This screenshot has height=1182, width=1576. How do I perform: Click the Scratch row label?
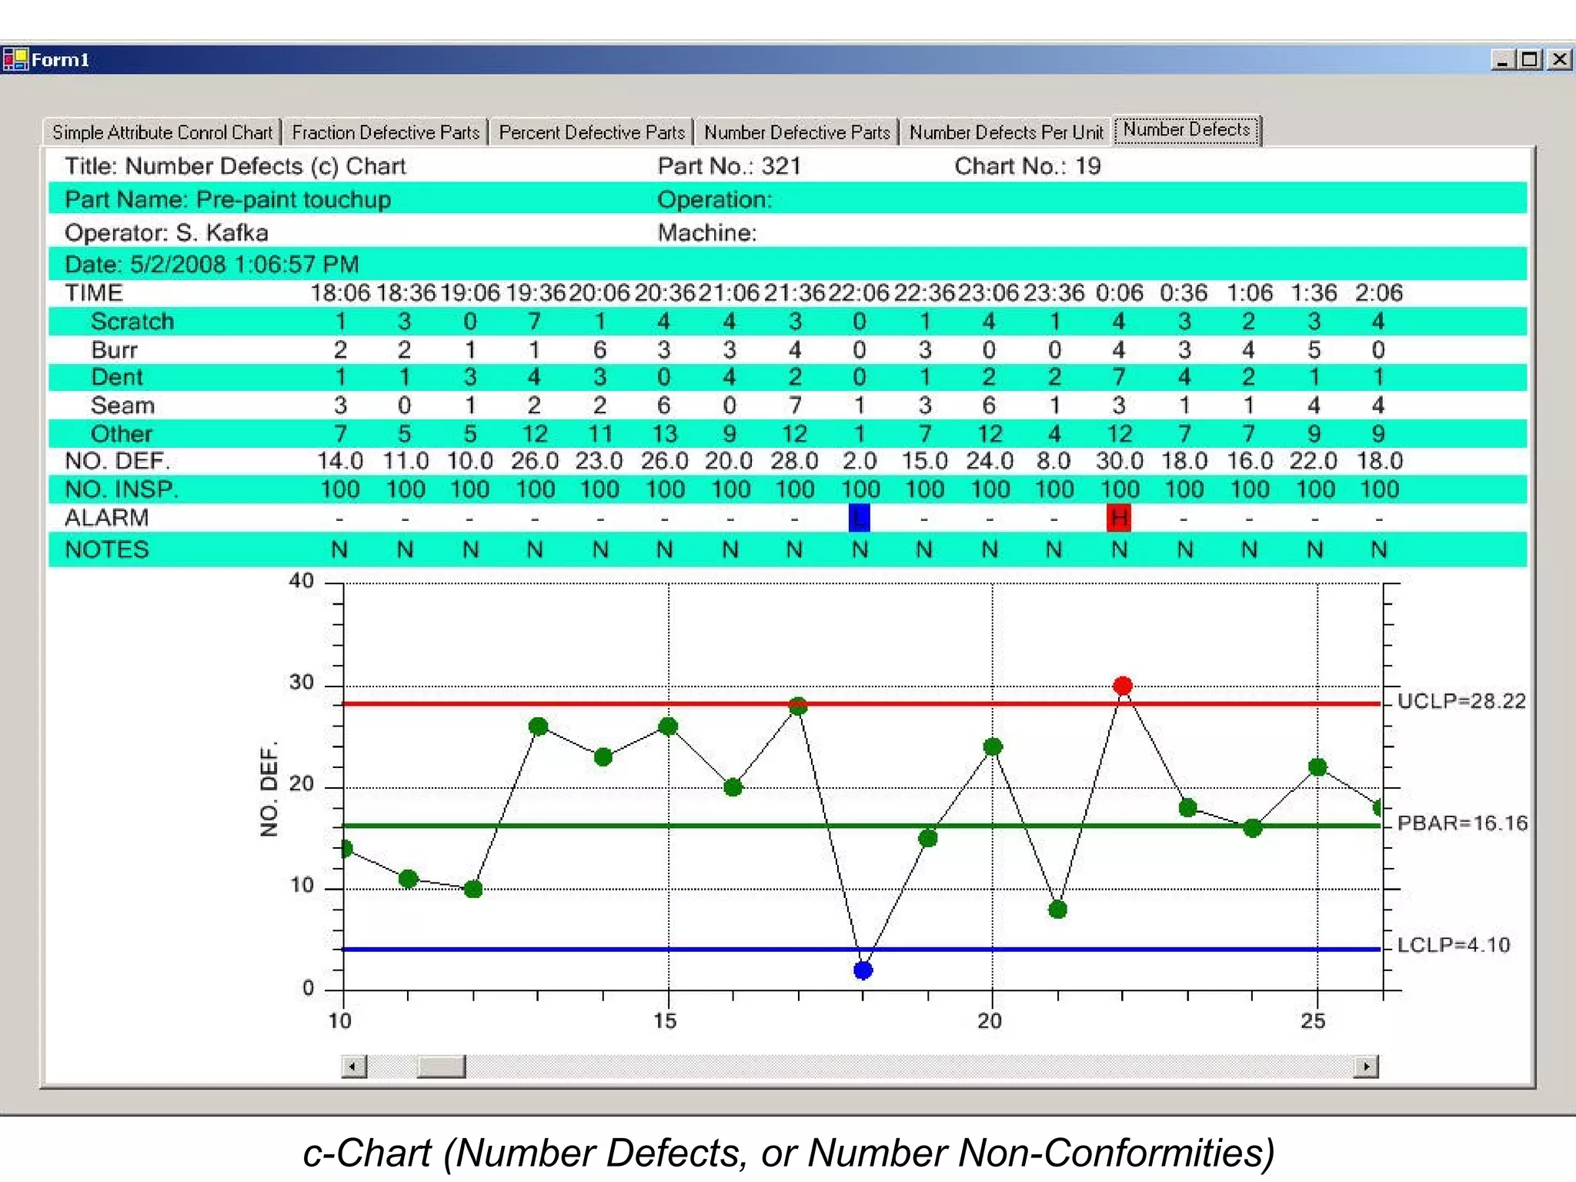[132, 322]
